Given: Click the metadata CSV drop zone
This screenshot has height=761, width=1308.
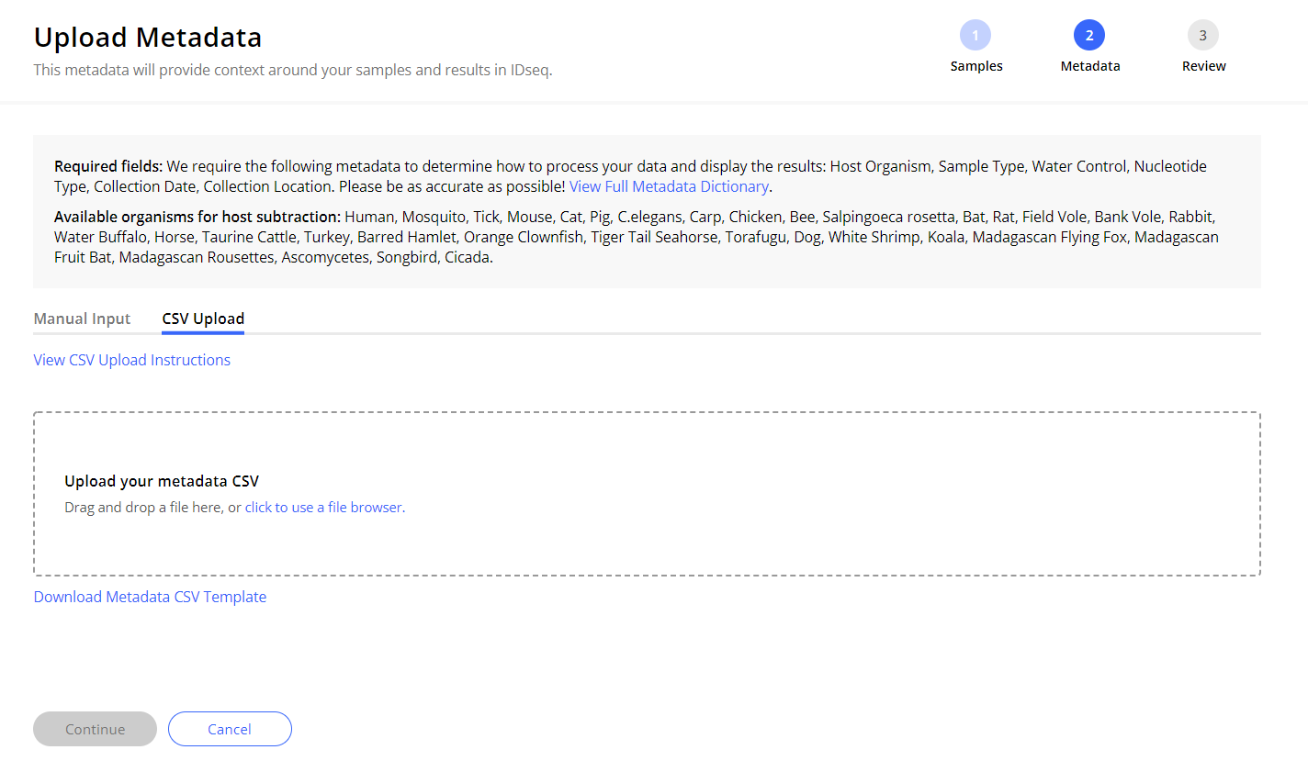Looking at the screenshot, I should pyautogui.click(x=647, y=494).
